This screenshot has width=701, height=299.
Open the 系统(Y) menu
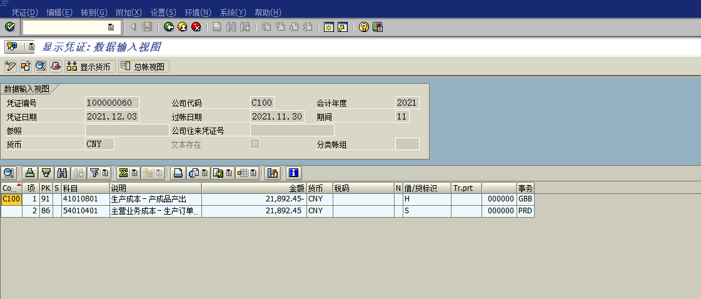[233, 13]
